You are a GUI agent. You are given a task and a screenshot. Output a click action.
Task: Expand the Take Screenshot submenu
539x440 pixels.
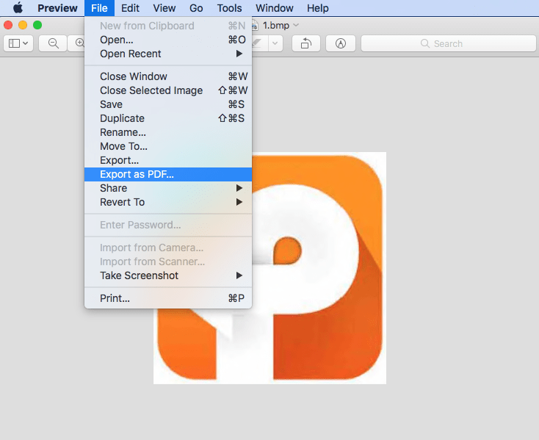(168, 275)
